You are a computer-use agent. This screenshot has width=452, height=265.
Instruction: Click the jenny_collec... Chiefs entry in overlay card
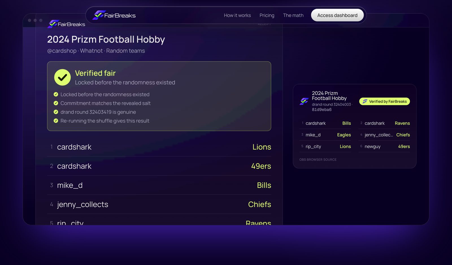point(384,135)
